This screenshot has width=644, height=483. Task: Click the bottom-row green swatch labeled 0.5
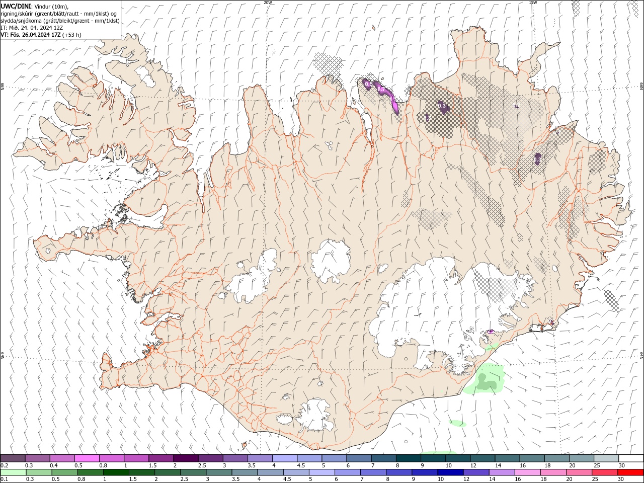[65, 472]
